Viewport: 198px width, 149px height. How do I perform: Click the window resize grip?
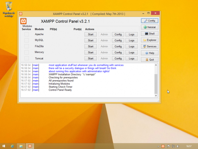click(158, 101)
